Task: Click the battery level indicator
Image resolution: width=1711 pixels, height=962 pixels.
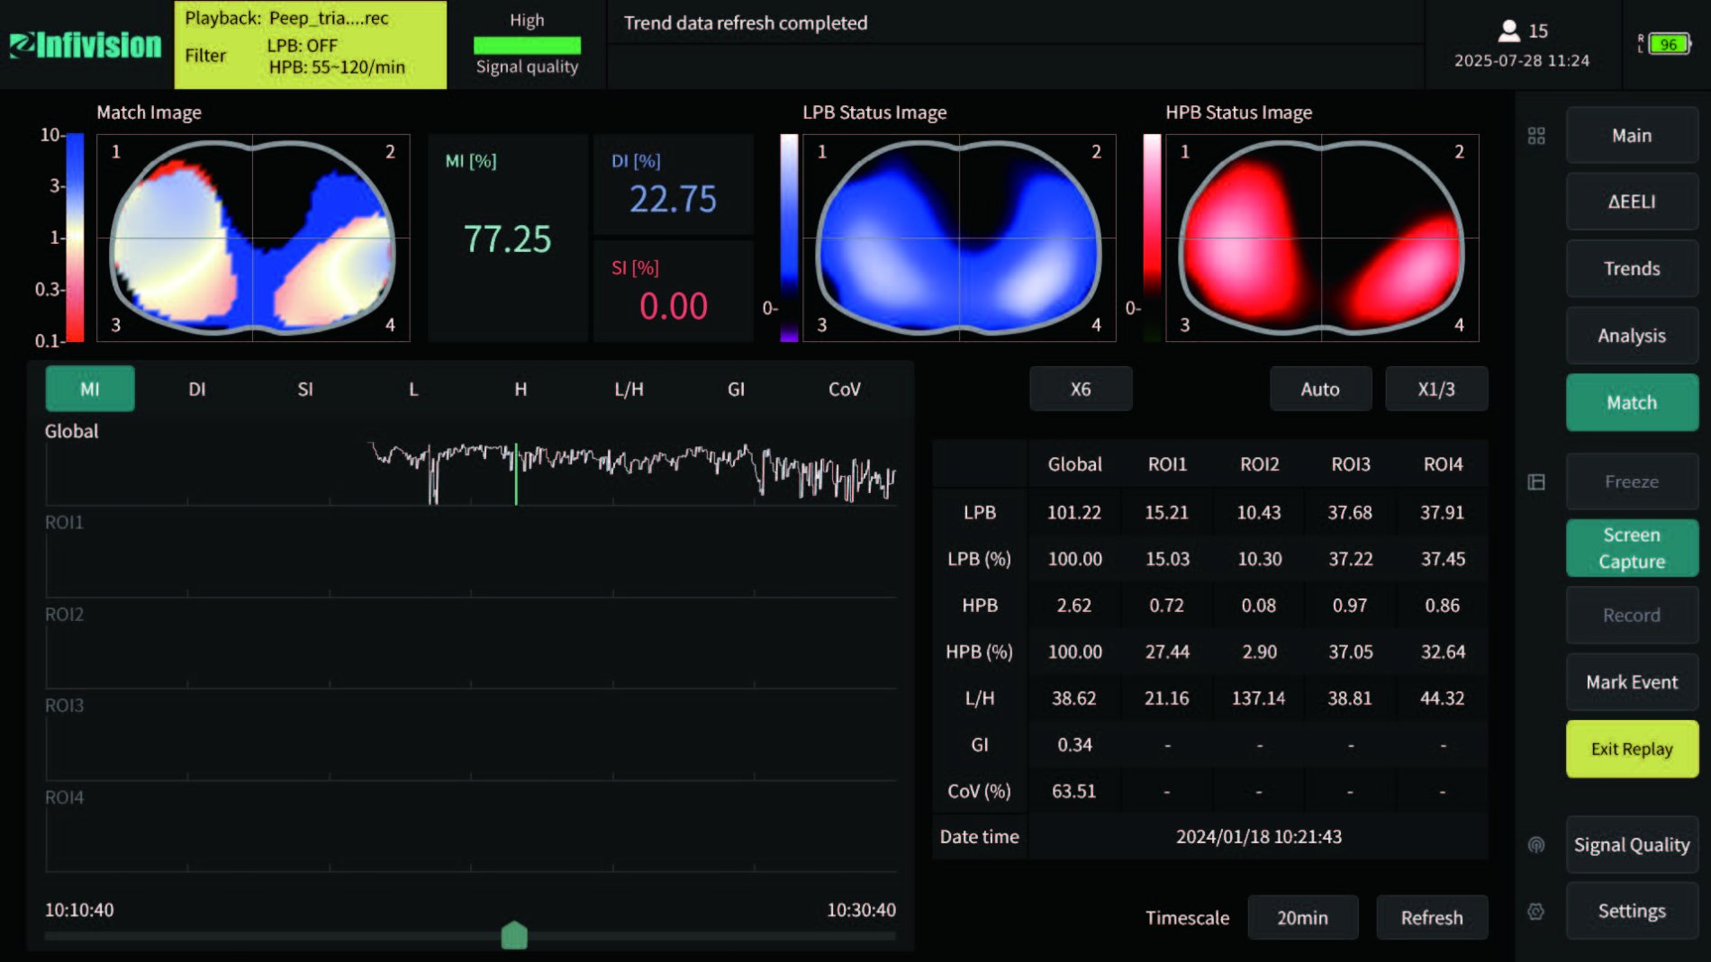Action: click(x=1668, y=44)
